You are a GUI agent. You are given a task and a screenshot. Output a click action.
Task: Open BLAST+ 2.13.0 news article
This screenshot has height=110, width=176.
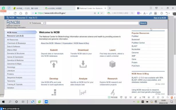pyautogui.click(x=147, y=80)
